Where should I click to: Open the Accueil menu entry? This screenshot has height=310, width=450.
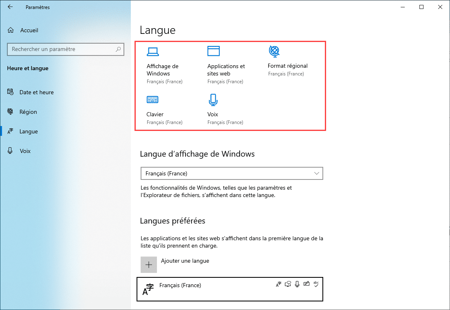[29, 30]
